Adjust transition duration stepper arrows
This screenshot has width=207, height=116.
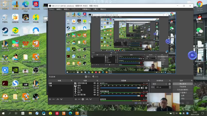[170, 87]
